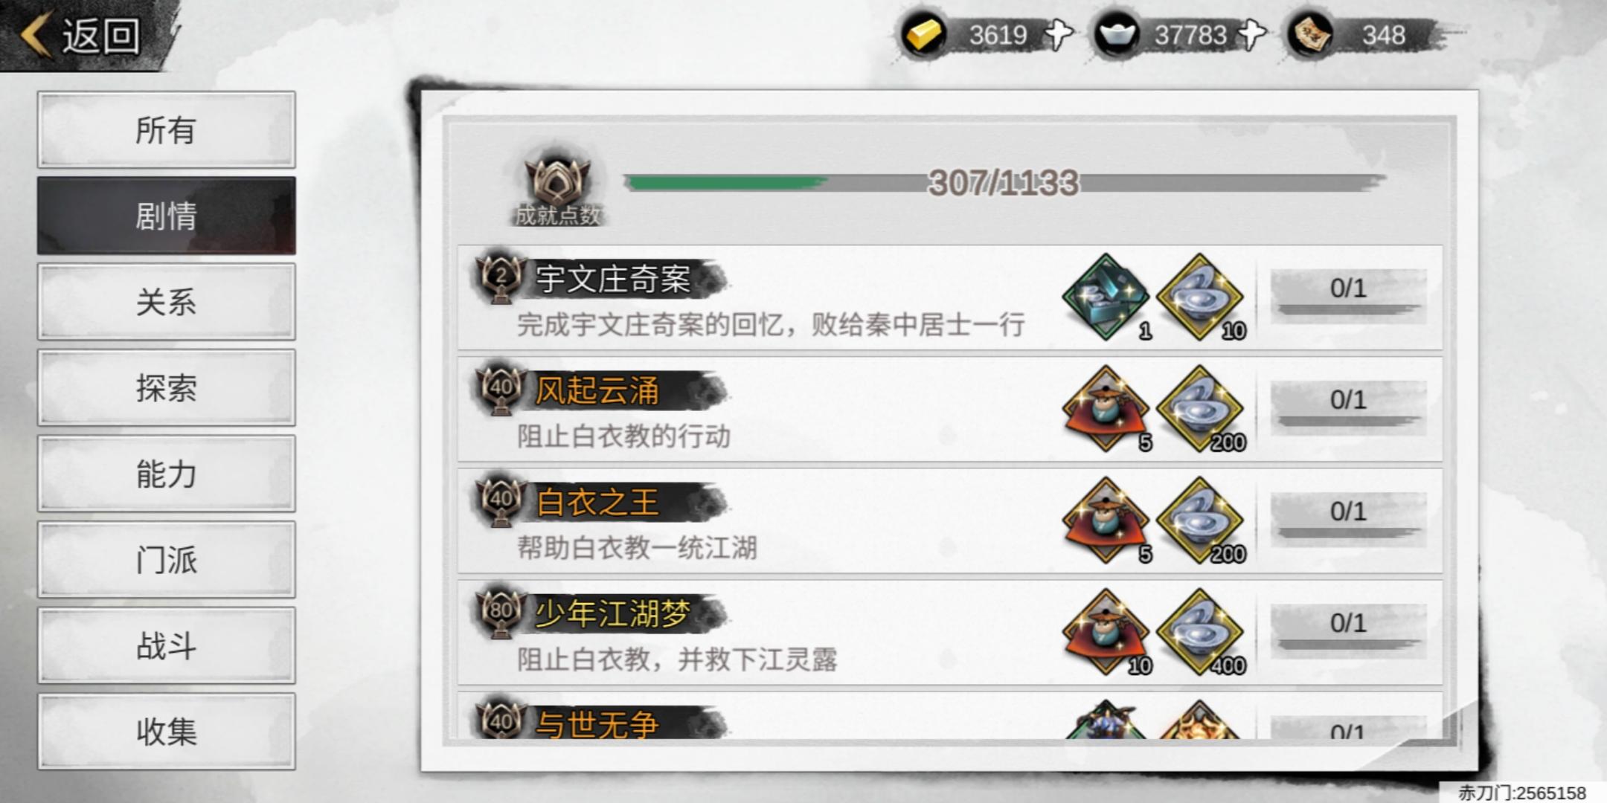
Task: Tap the straw-hat character reward for 风起云涌
Action: click(x=1106, y=409)
